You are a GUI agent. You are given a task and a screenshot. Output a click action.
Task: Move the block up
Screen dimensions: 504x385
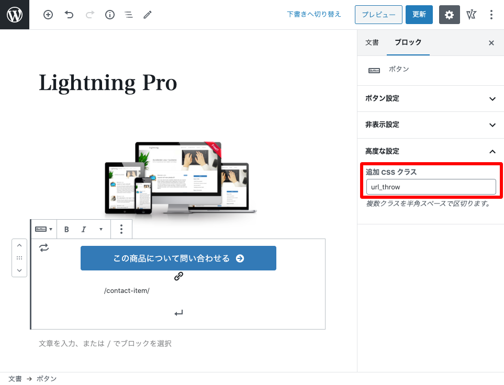pyautogui.click(x=19, y=245)
